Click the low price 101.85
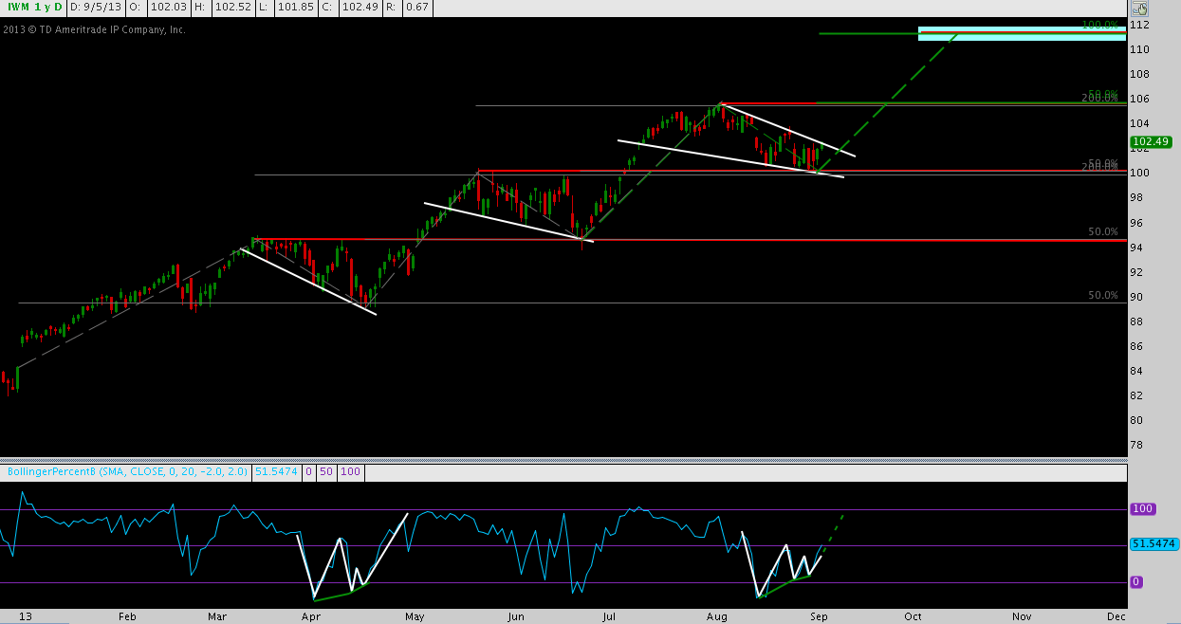Screen dimensions: 1181x624 295,8
